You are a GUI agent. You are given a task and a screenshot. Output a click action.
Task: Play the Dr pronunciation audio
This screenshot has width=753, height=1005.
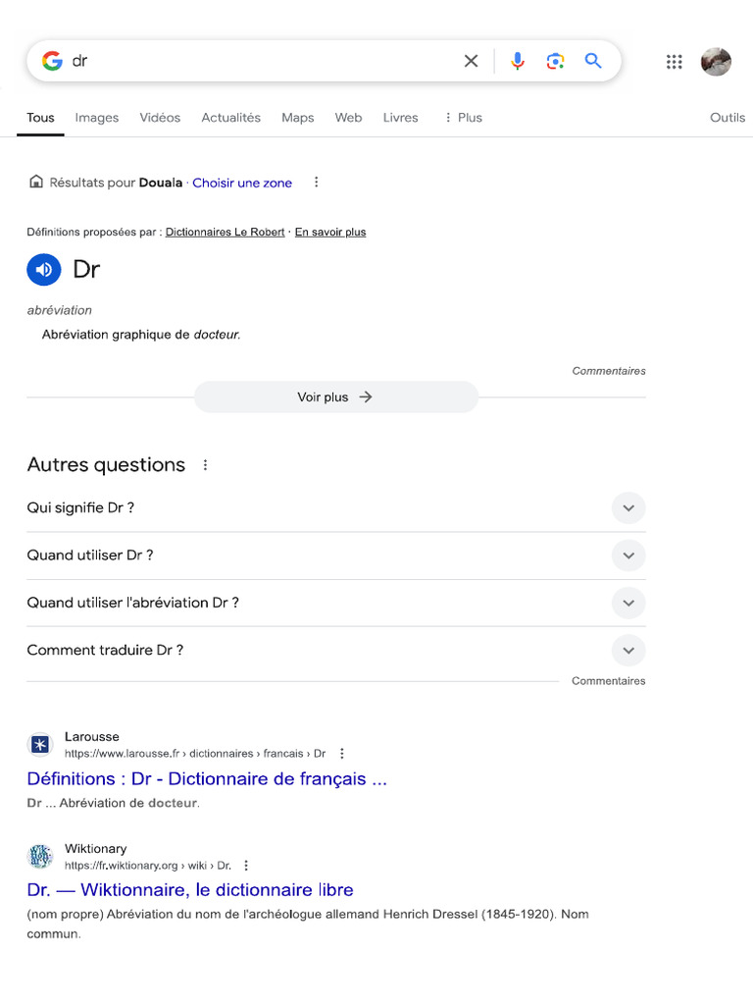(44, 269)
